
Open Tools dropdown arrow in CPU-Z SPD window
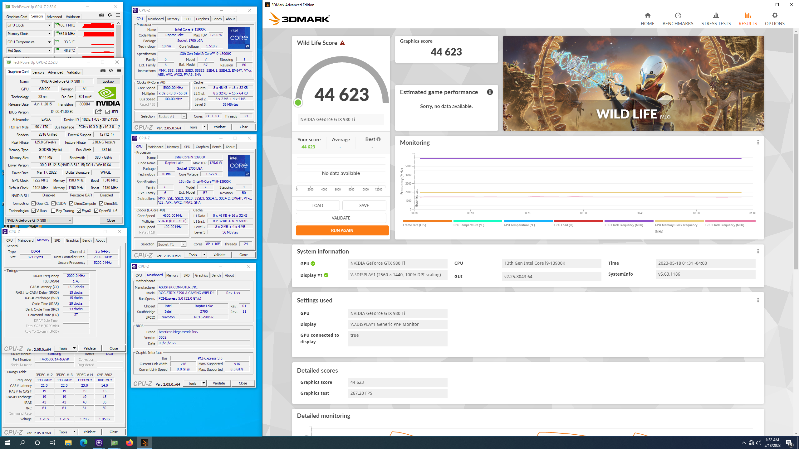[x=74, y=432]
